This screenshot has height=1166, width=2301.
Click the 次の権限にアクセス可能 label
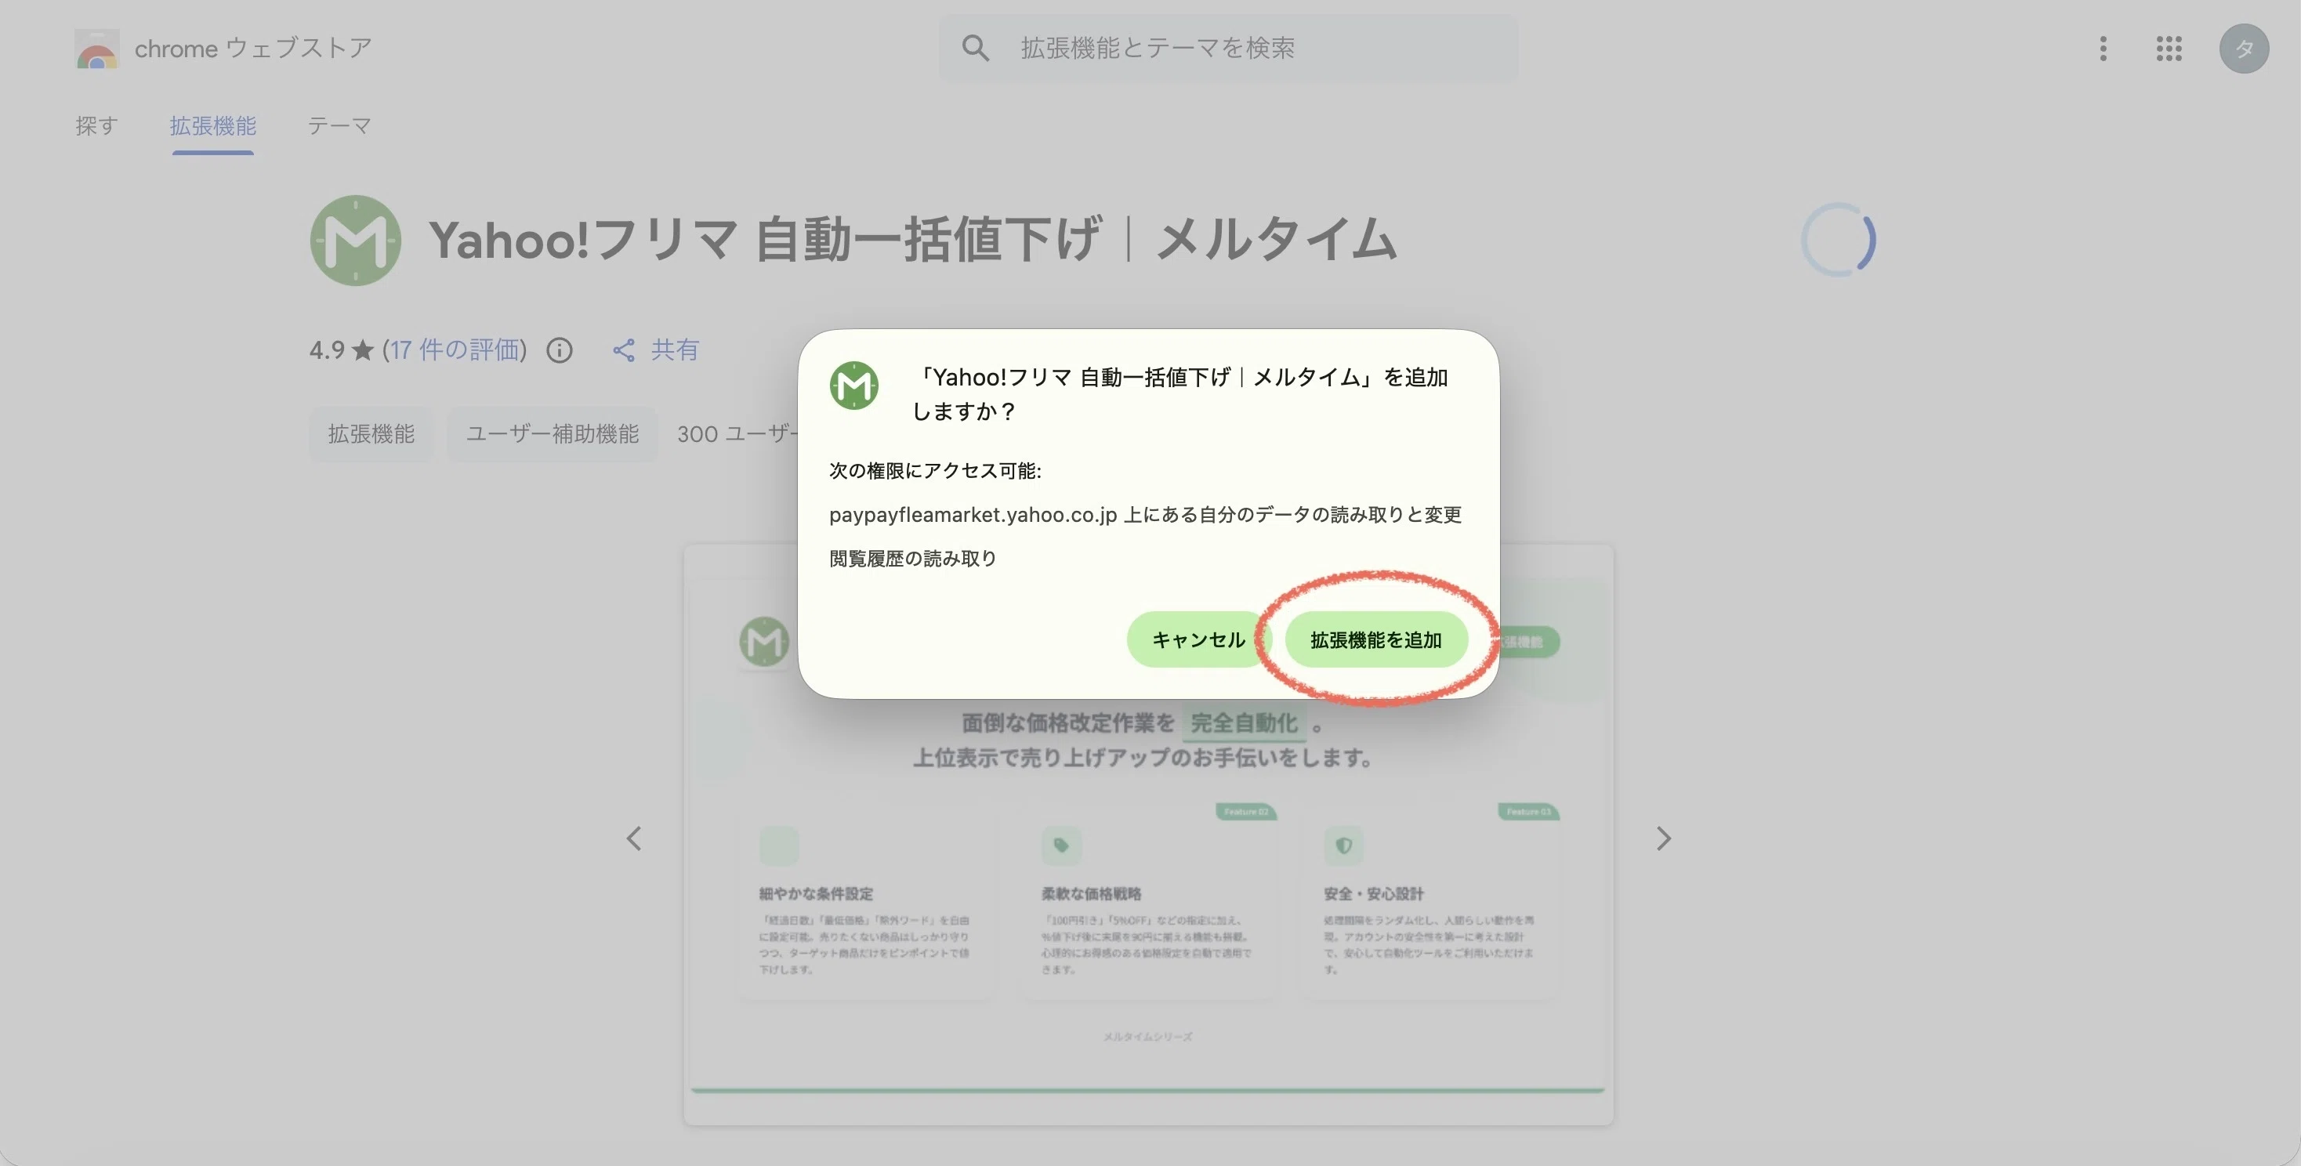pyautogui.click(x=935, y=470)
